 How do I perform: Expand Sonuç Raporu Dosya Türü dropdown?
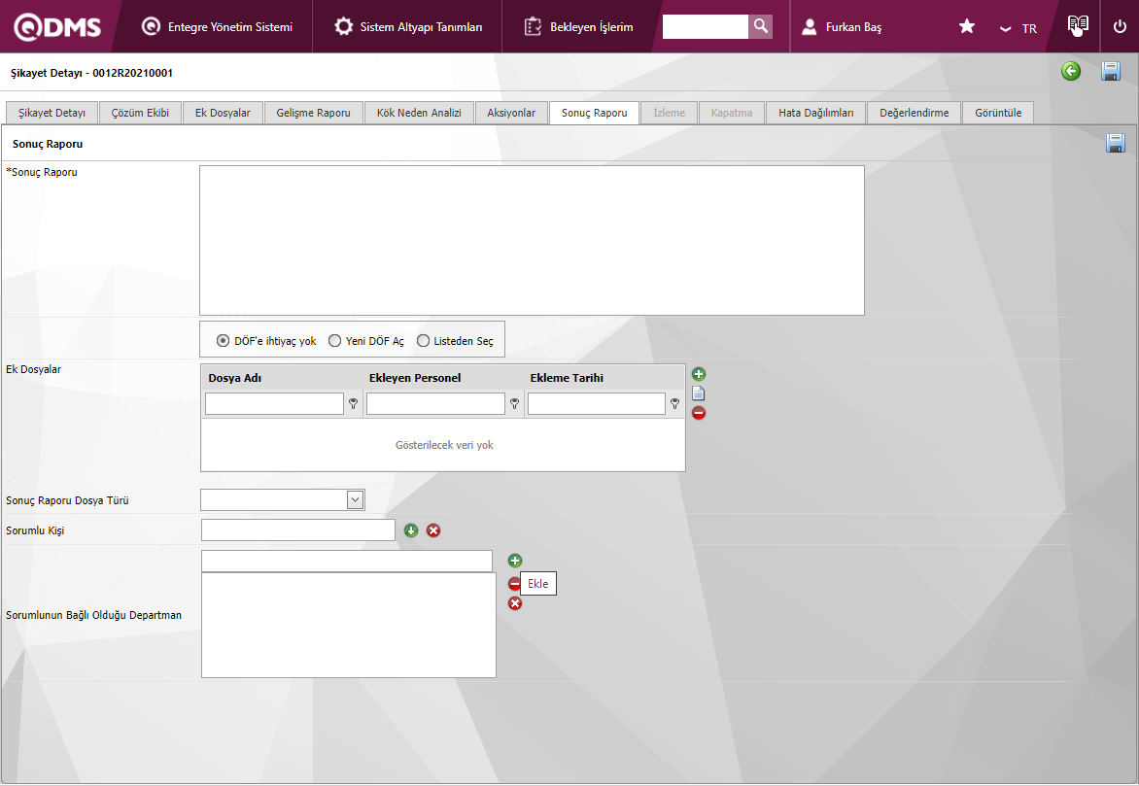pyautogui.click(x=355, y=500)
